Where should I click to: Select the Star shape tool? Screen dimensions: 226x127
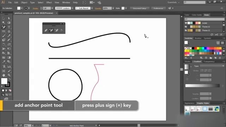(9, 31)
